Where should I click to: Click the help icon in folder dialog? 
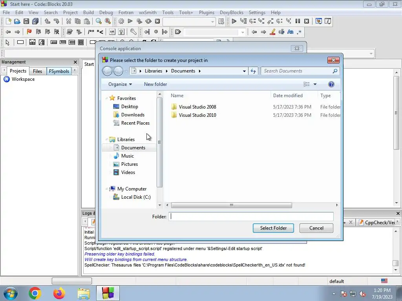[x=331, y=84]
